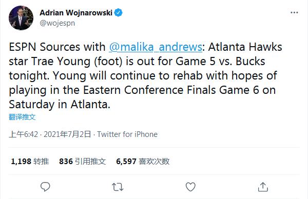Click the reply speech bubble icon

[x=45, y=187]
